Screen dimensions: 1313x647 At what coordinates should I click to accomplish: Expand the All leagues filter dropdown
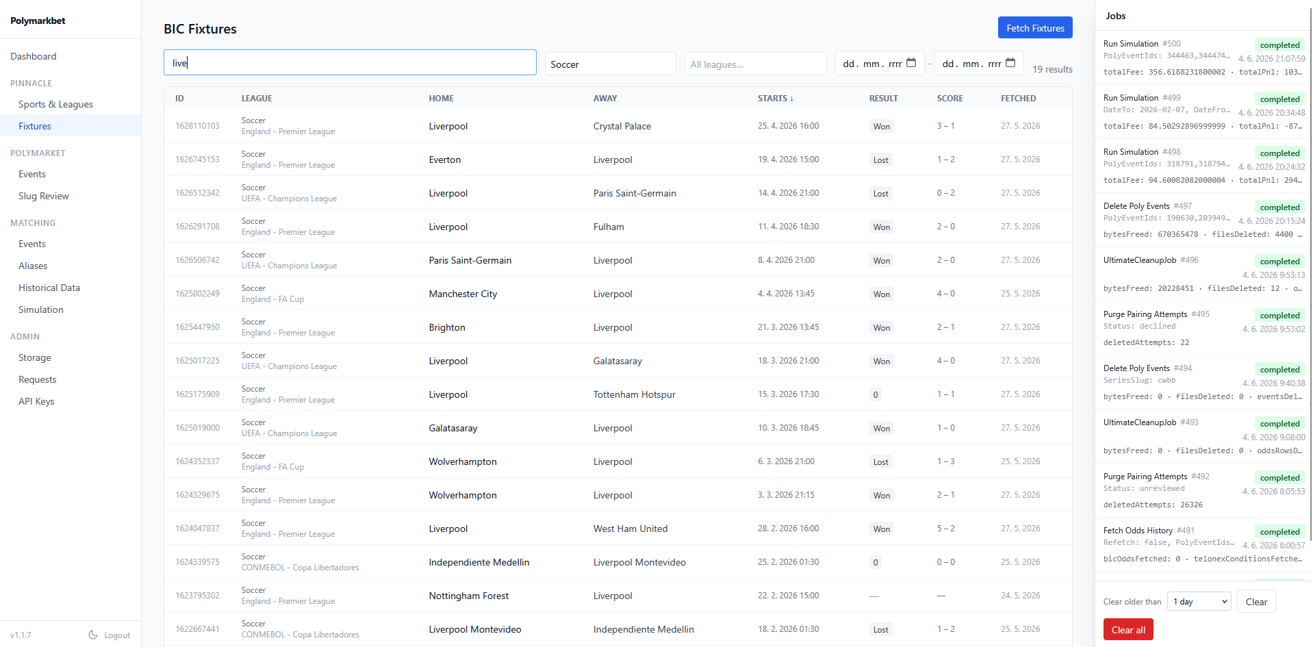(755, 64)
